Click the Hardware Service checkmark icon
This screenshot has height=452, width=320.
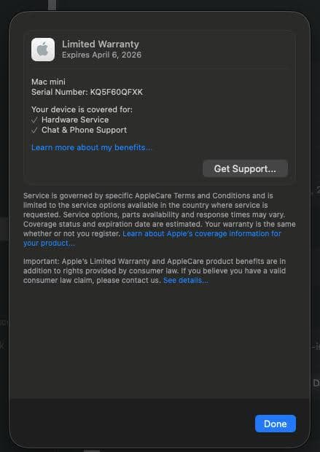point(34,120)
